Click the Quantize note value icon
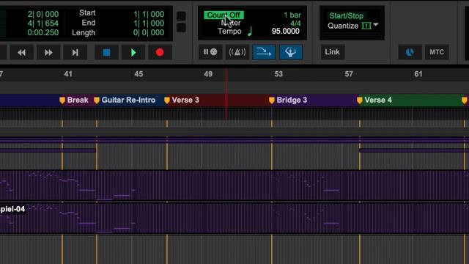 point(366,26)
